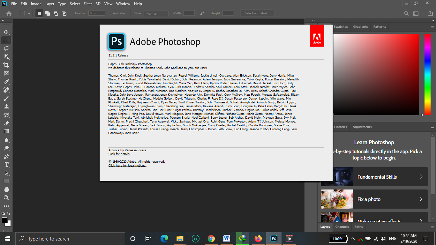Select the Object Selection tool
Image resolution: width=436 pixels, height=245 pixels.
[6, 57]
